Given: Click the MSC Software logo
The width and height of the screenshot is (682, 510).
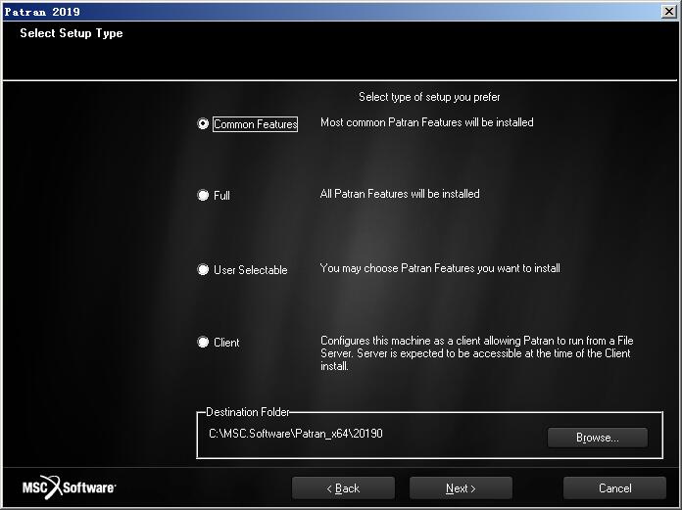Looking at the screenshot, I should pyautogui.click(x=70, y=487).
